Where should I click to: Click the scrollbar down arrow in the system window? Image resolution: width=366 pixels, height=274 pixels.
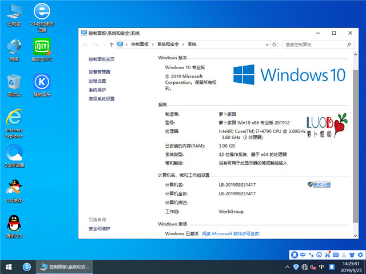coord(355,236)
